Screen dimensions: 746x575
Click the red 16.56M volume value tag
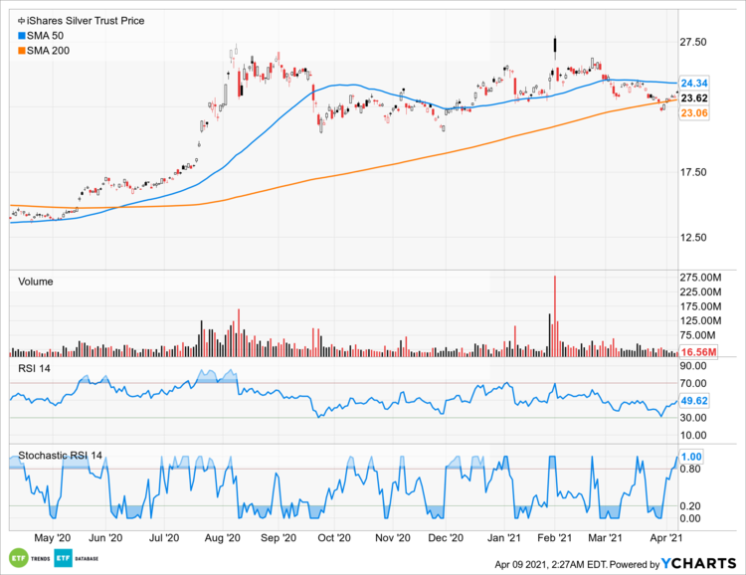(x=695, y=352)
